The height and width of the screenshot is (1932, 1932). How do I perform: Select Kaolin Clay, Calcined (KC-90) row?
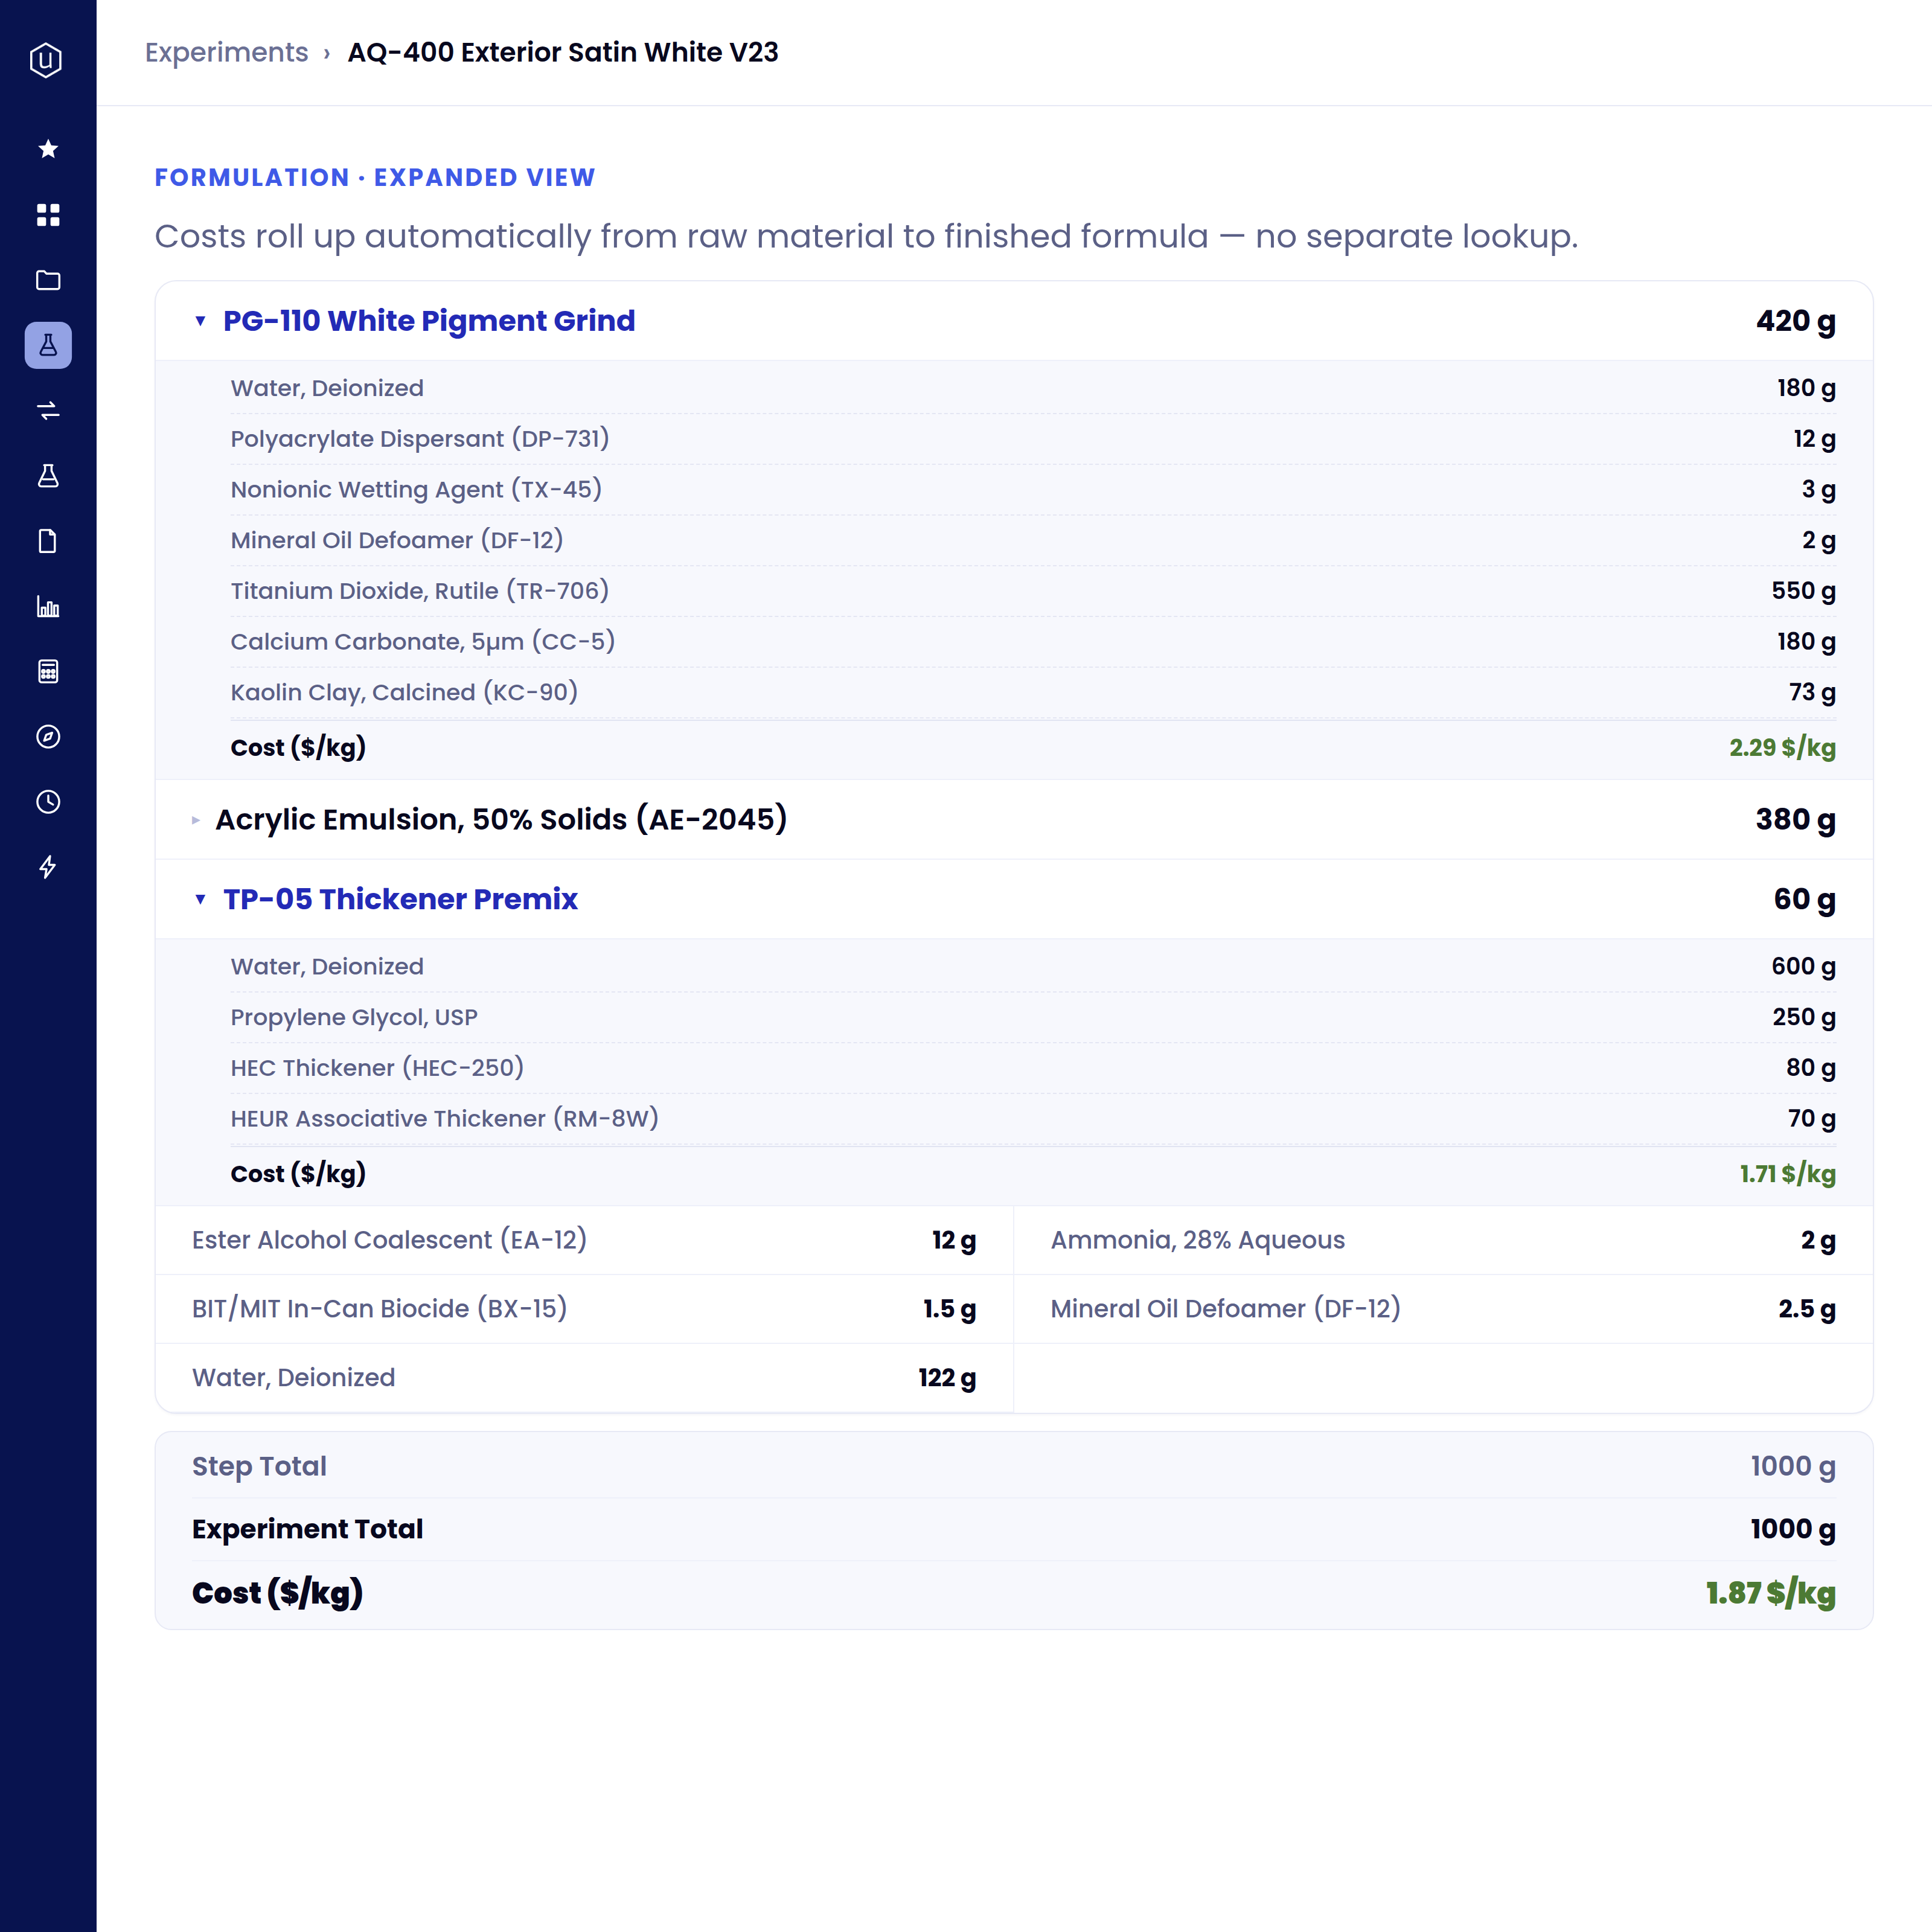(1033, 693)
